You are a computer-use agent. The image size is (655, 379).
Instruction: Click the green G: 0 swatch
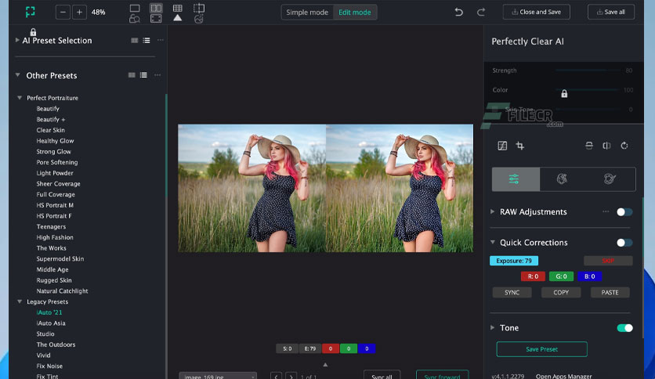561,276
